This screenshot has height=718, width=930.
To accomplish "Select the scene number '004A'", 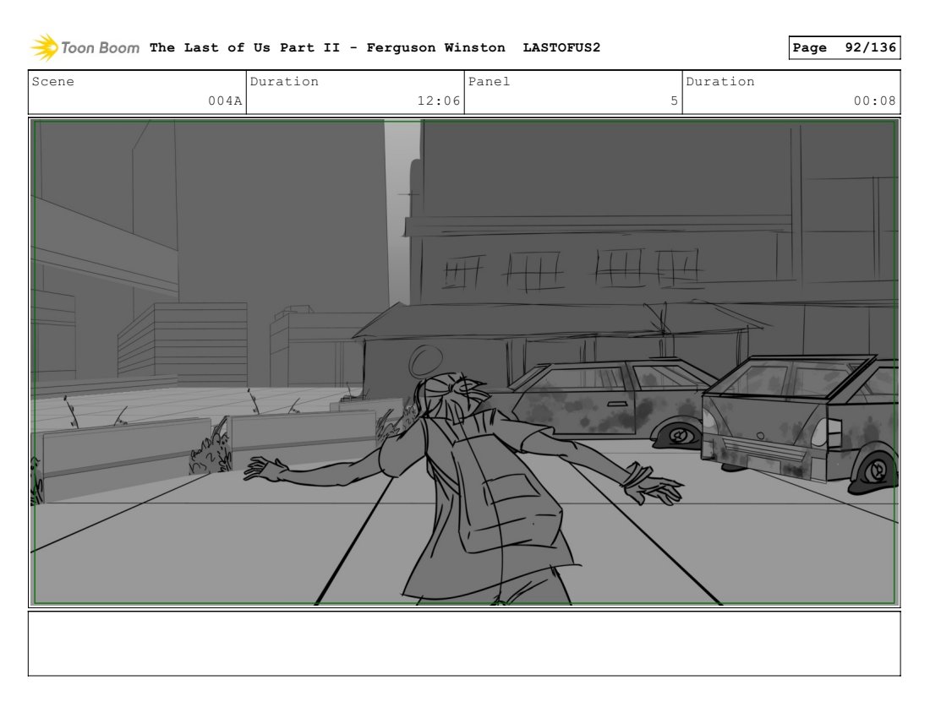I will [x=225, y=101].
